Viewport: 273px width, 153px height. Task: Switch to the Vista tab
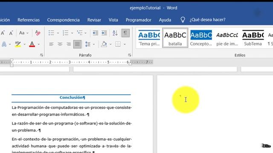pyautogui.click(x=113, y=20)
